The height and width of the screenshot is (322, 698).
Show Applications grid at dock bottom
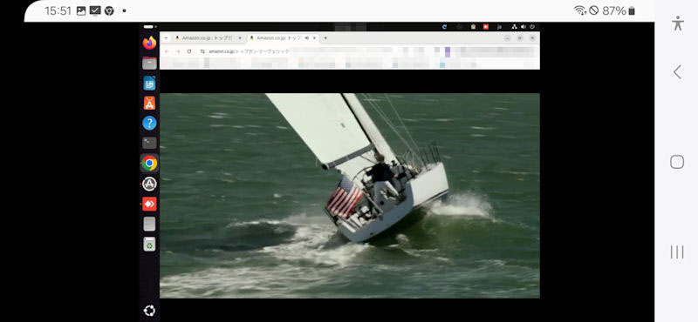click(x=149, y=311)
